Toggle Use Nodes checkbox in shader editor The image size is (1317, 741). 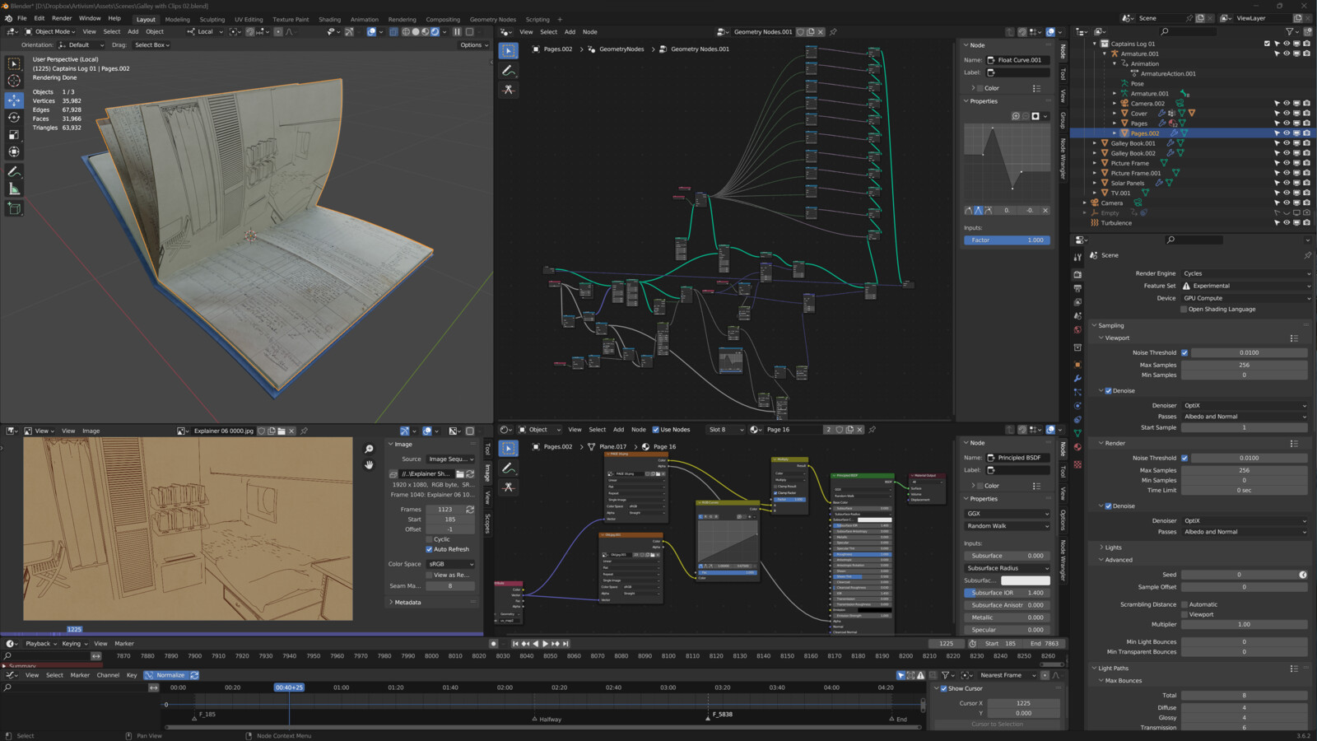656,430
